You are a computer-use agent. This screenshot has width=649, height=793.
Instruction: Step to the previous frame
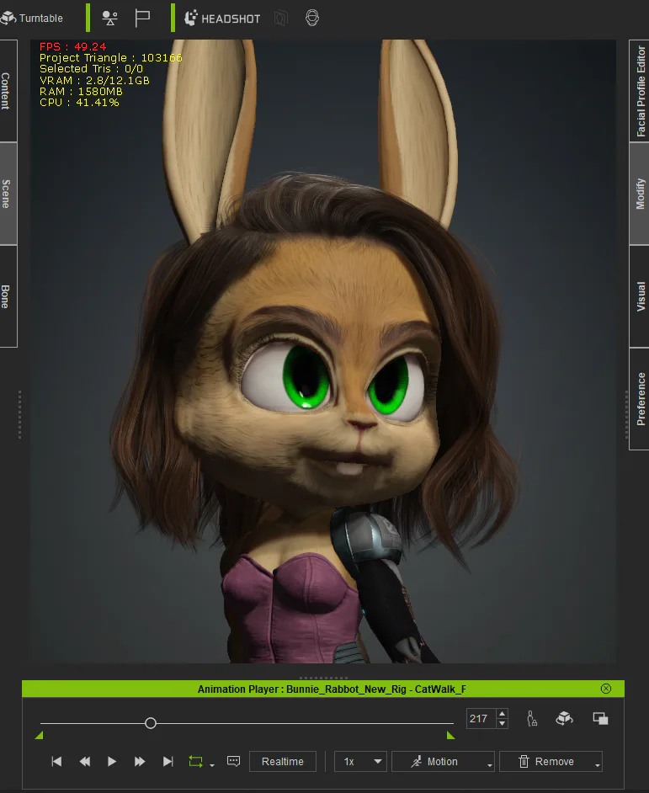[x=84, y=762]
